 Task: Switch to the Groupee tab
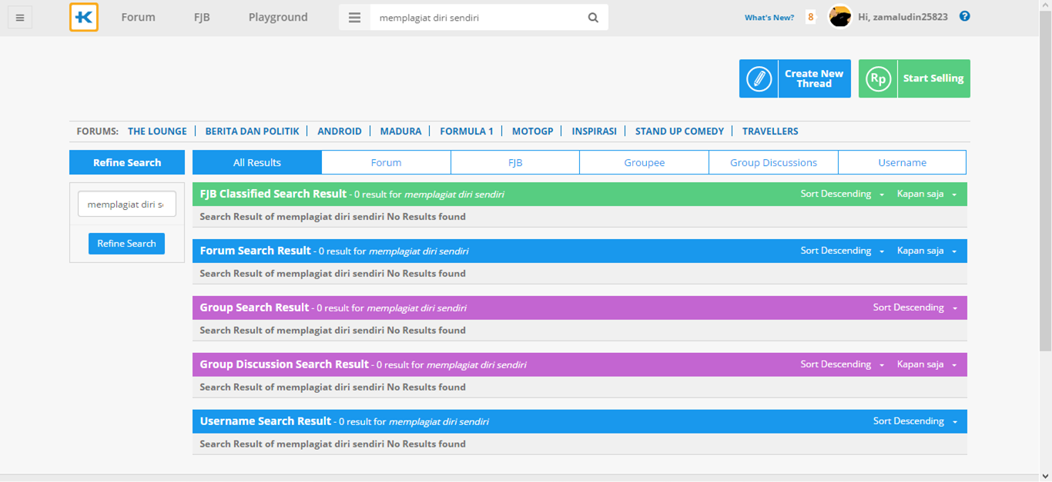coord(644,162)
